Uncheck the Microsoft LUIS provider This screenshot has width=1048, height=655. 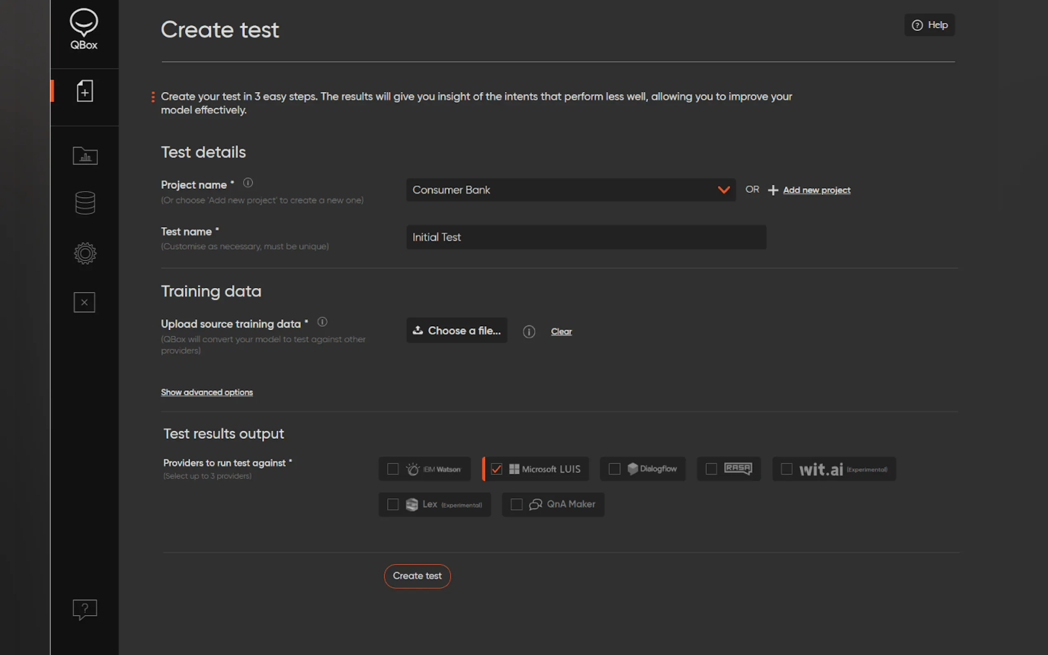[x=496, y=469]
